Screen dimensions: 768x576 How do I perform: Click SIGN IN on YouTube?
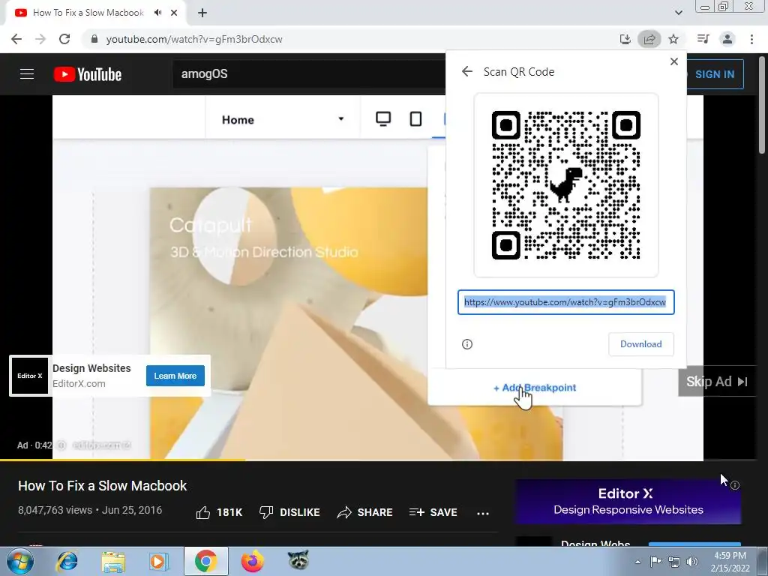(715, 74)
